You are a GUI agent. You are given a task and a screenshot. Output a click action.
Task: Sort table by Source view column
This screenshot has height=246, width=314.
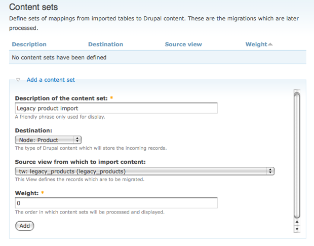tap(183, 44)
